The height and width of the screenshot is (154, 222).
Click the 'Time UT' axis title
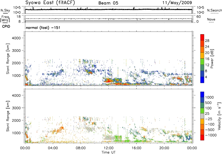point(109,152)
